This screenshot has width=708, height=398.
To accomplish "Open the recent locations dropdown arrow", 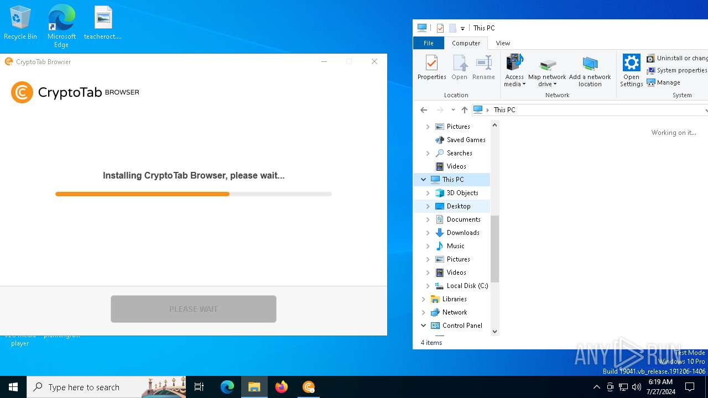I will point(453,110).
